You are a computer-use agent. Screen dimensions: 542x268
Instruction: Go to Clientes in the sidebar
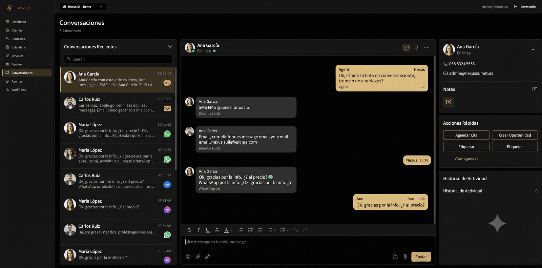(17, 30)
